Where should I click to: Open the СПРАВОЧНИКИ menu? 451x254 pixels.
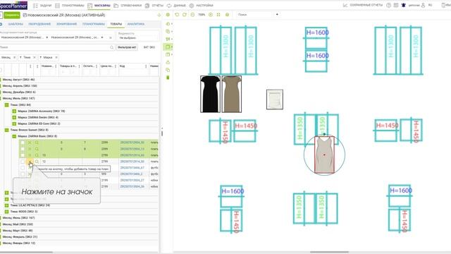[x=128, y=6]
